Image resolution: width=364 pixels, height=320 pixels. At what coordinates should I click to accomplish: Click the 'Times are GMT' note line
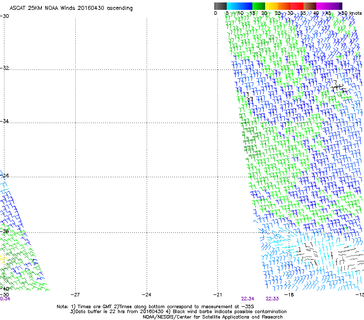coord(155,307)
